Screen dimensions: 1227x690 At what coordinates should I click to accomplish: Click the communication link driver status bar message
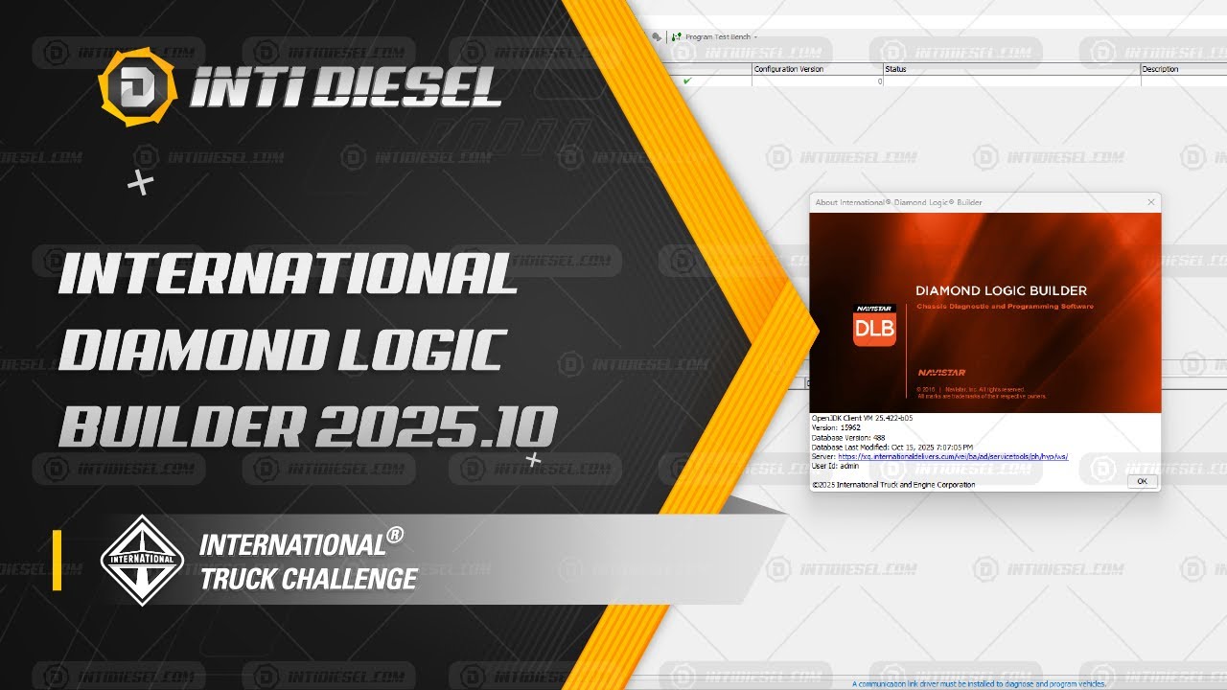pyautogui.click(x=979, y=684)
